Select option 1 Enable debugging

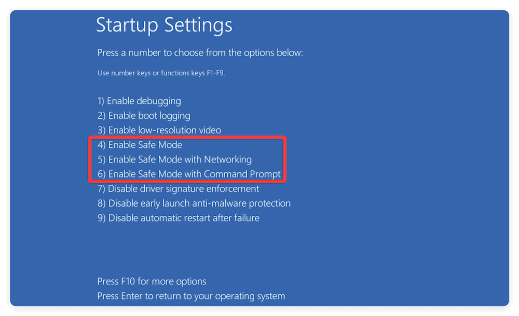139,101
